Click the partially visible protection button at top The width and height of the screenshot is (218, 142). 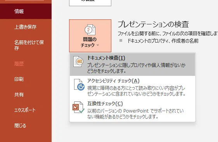point(90,3)
